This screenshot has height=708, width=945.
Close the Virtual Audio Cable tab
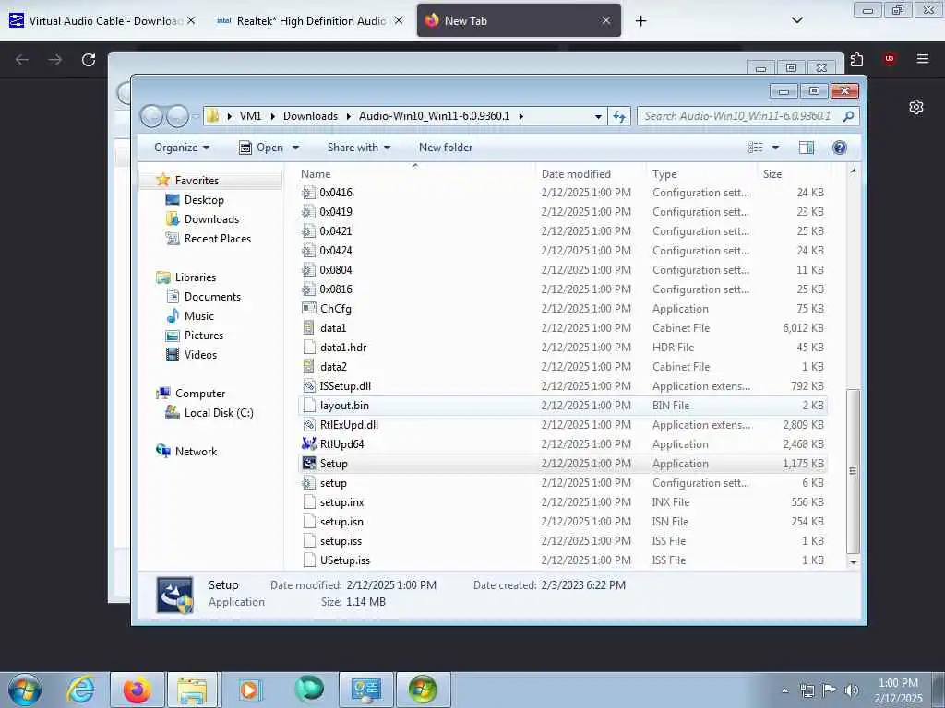[x=191, y=20]
